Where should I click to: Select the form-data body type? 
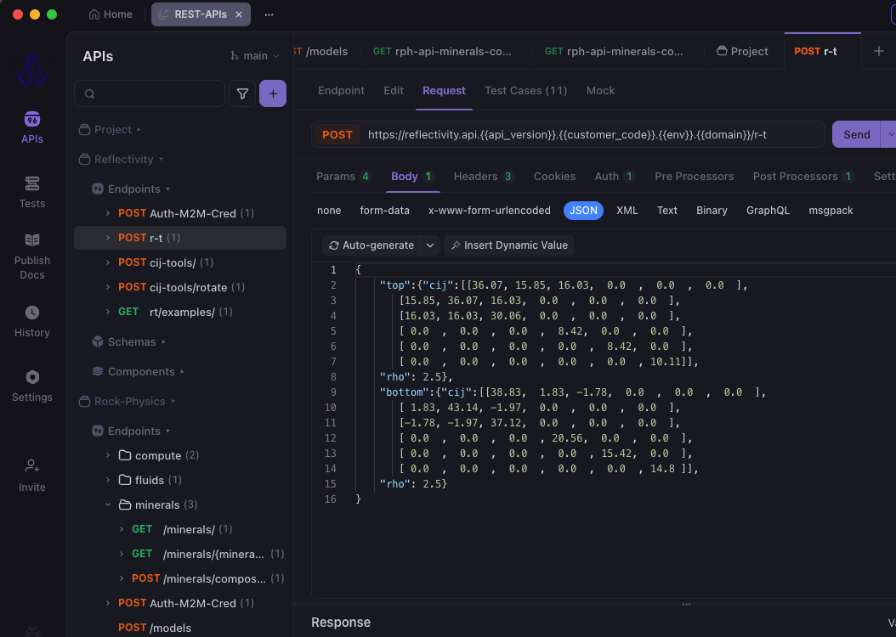384,211
